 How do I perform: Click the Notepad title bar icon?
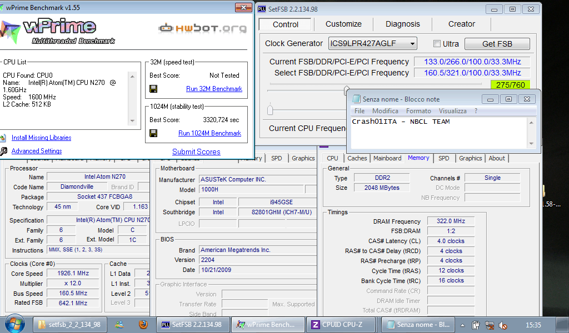point(356,99)
